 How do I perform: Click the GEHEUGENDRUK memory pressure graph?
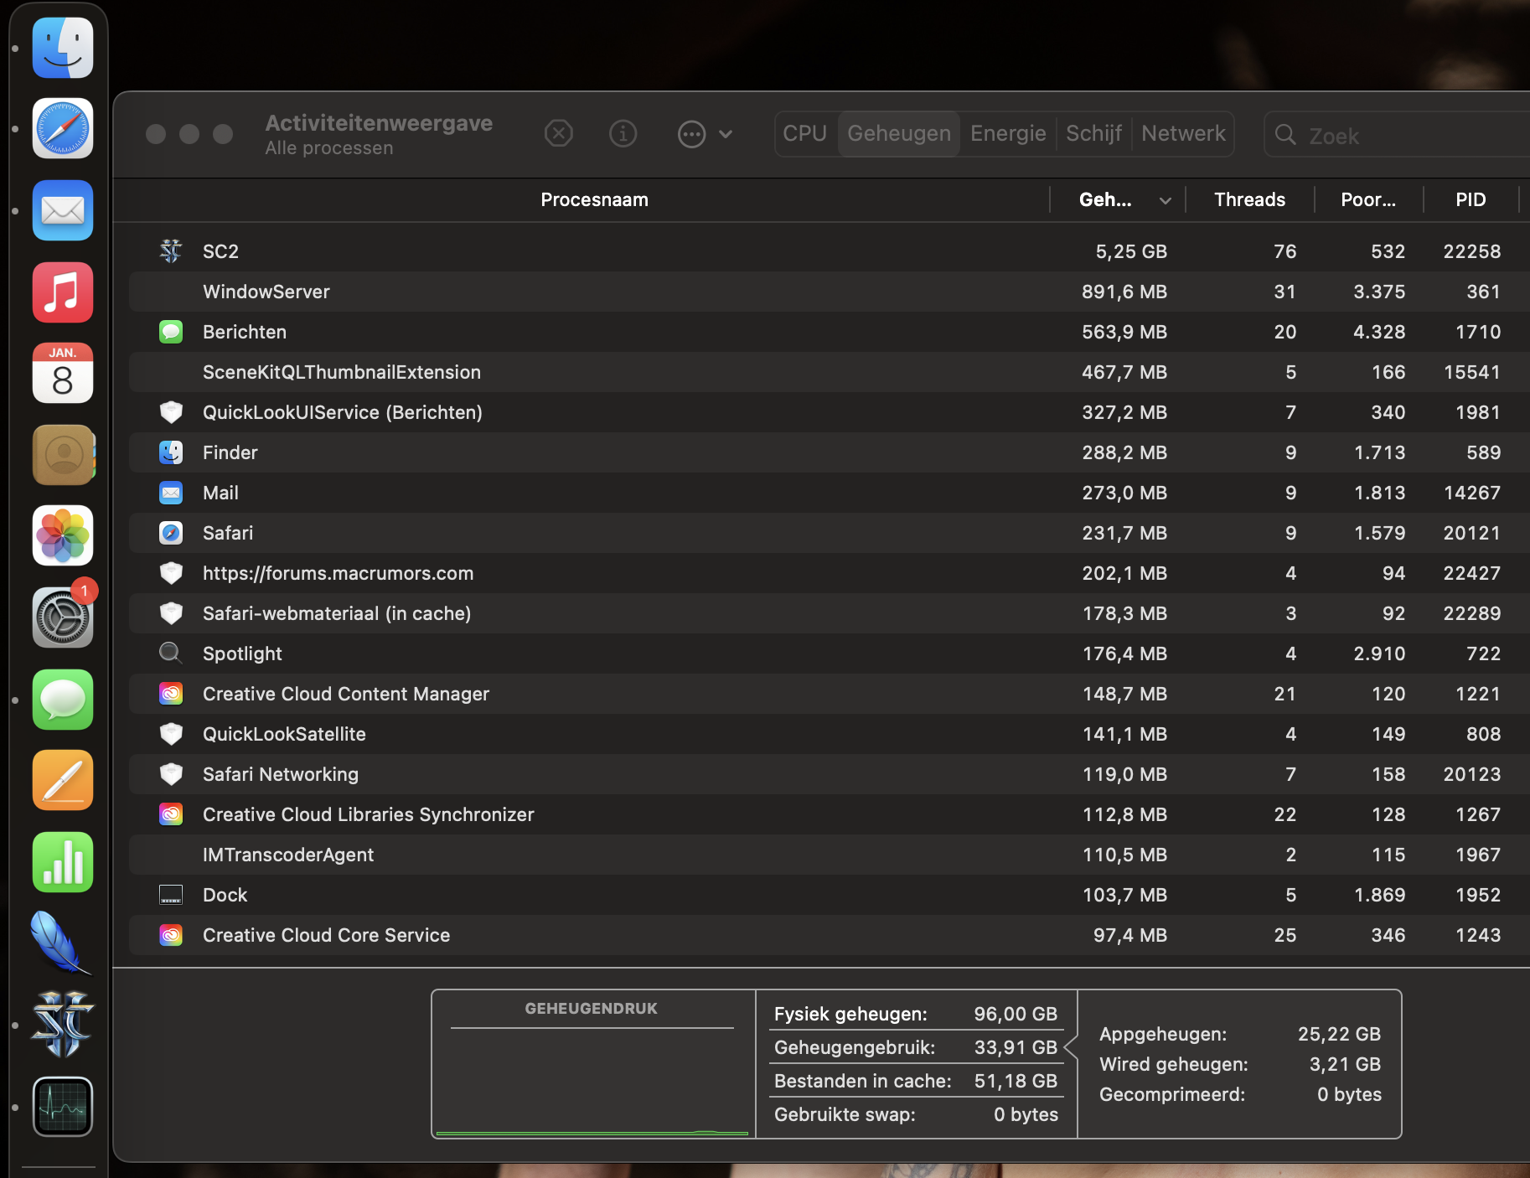pos(593,1064)
